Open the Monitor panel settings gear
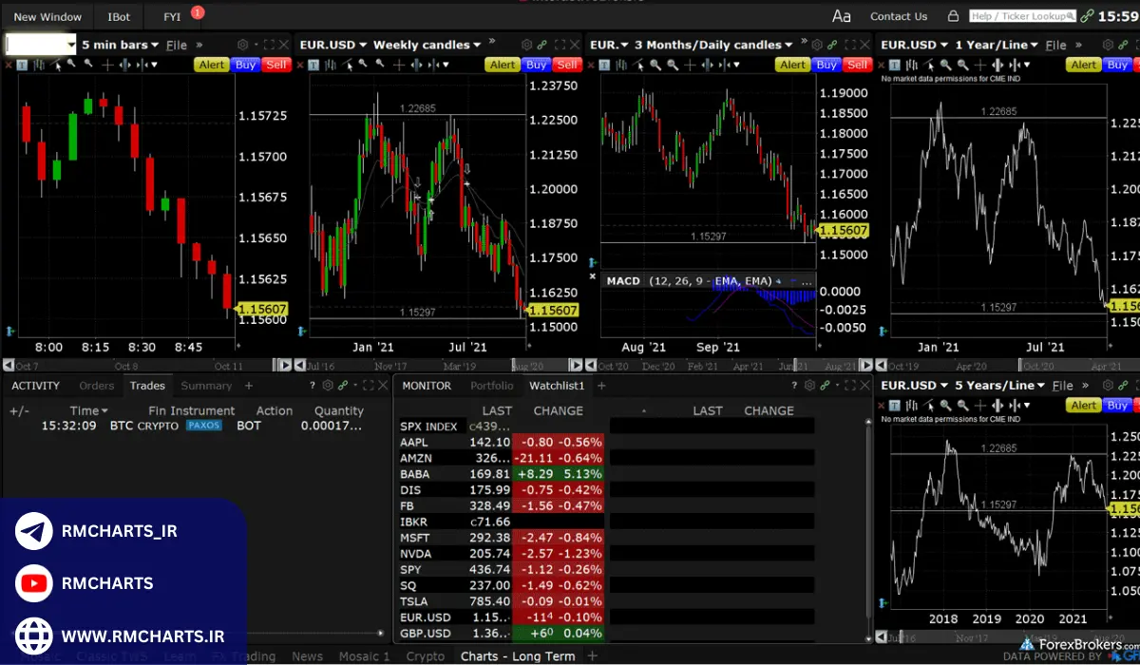The image size is (1140, 665). pyautogui.click(x=809, y=386)
